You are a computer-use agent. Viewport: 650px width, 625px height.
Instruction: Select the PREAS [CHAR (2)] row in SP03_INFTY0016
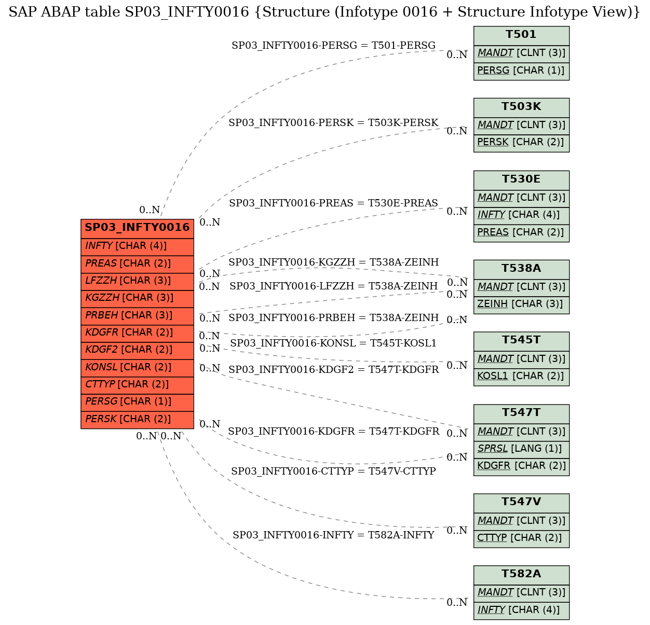(137, 264)
